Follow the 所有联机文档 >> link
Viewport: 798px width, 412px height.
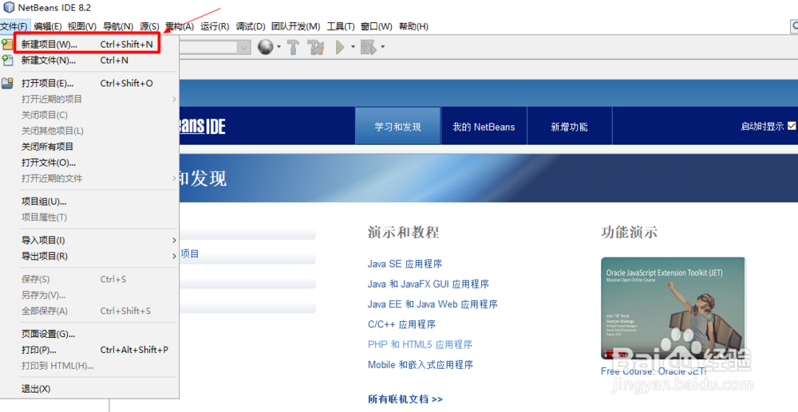[405, 399]
